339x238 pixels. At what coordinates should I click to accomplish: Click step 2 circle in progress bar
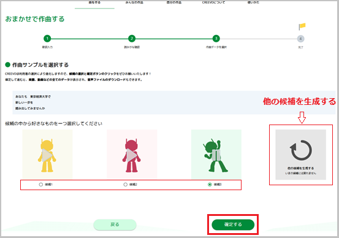pos(132,39)
